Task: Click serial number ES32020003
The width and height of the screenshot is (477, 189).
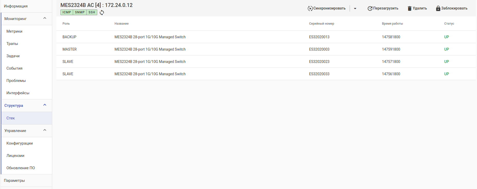Action: (319, 49)
